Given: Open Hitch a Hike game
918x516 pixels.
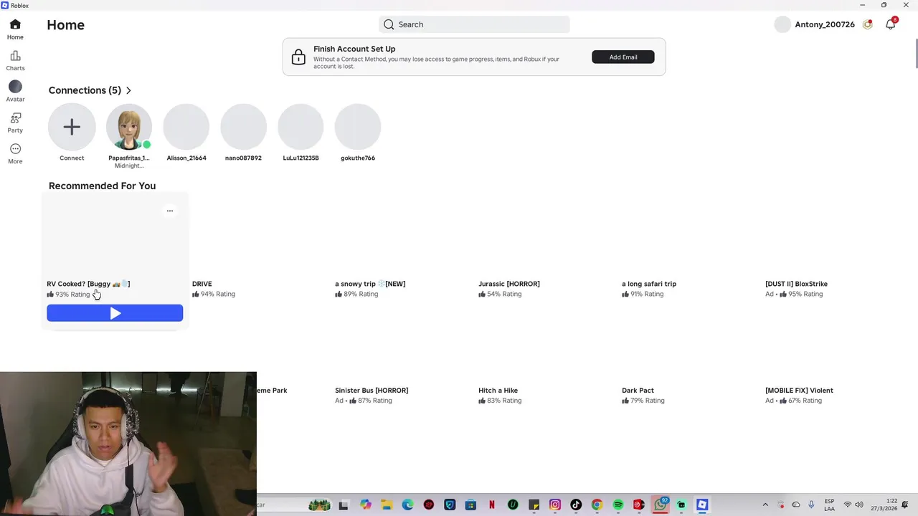Looking at the screenshot, I should (x=498, y=391).
